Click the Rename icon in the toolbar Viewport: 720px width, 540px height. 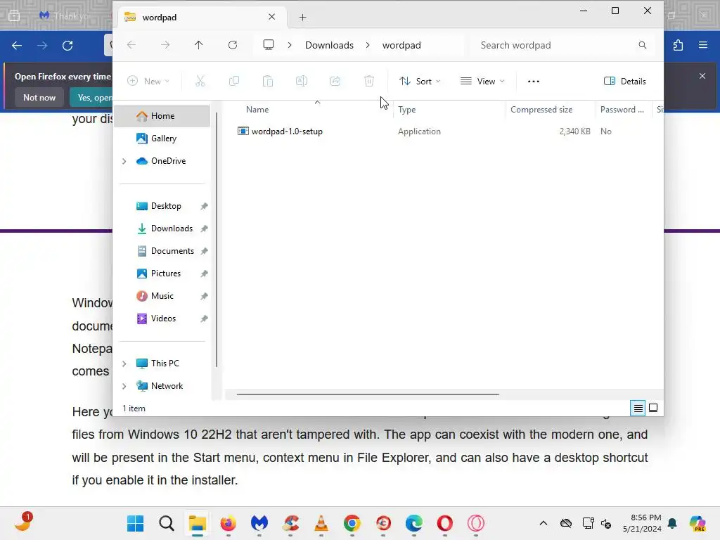pyautogui.click(x=301, y=82)
